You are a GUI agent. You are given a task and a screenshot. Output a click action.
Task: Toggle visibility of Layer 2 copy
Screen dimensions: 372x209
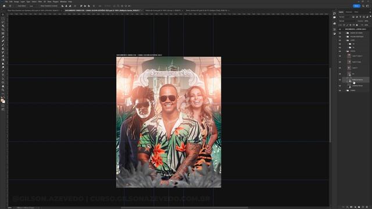tap(340, 62)
